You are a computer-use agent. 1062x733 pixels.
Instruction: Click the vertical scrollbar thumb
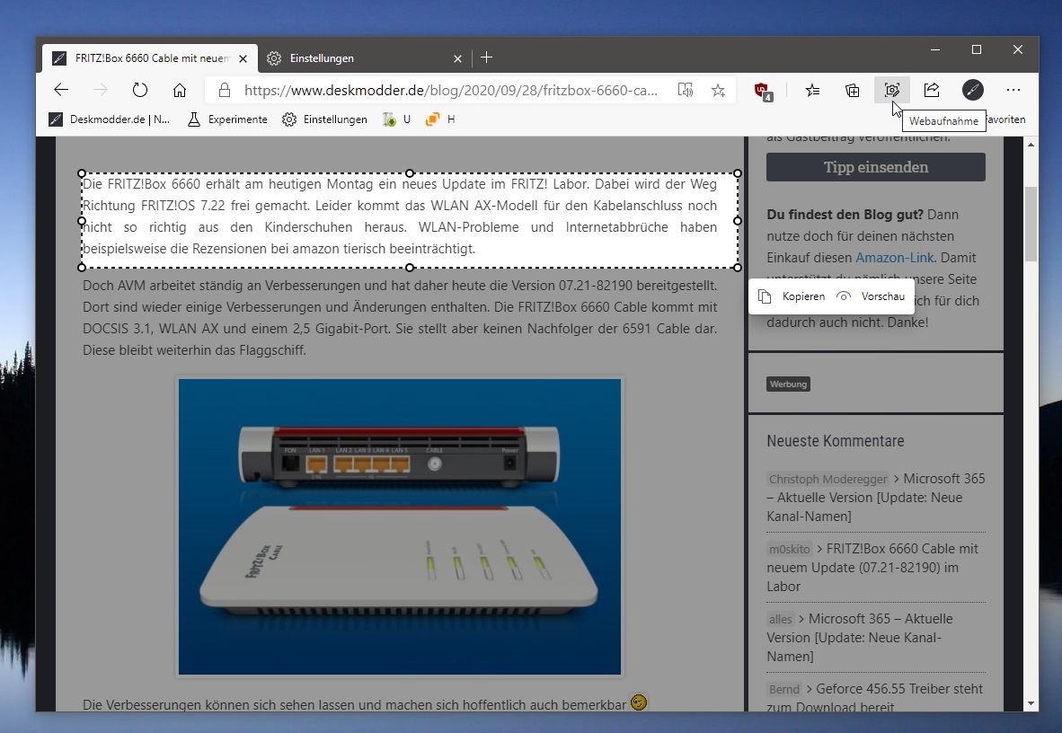click(1031, 224)
